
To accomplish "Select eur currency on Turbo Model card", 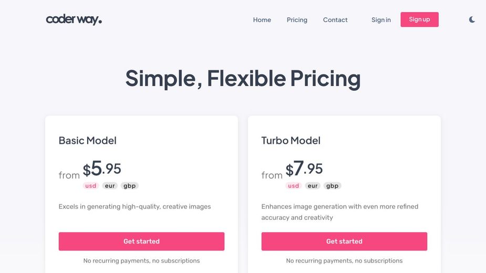I will click(313, 186).
